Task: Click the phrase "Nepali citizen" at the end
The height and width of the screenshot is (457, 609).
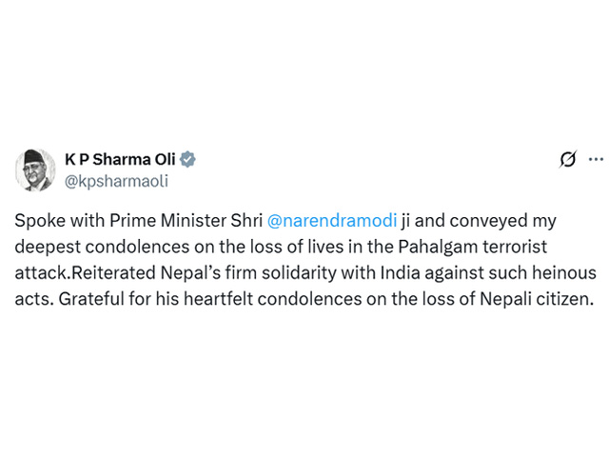Action: coord(537,299)
